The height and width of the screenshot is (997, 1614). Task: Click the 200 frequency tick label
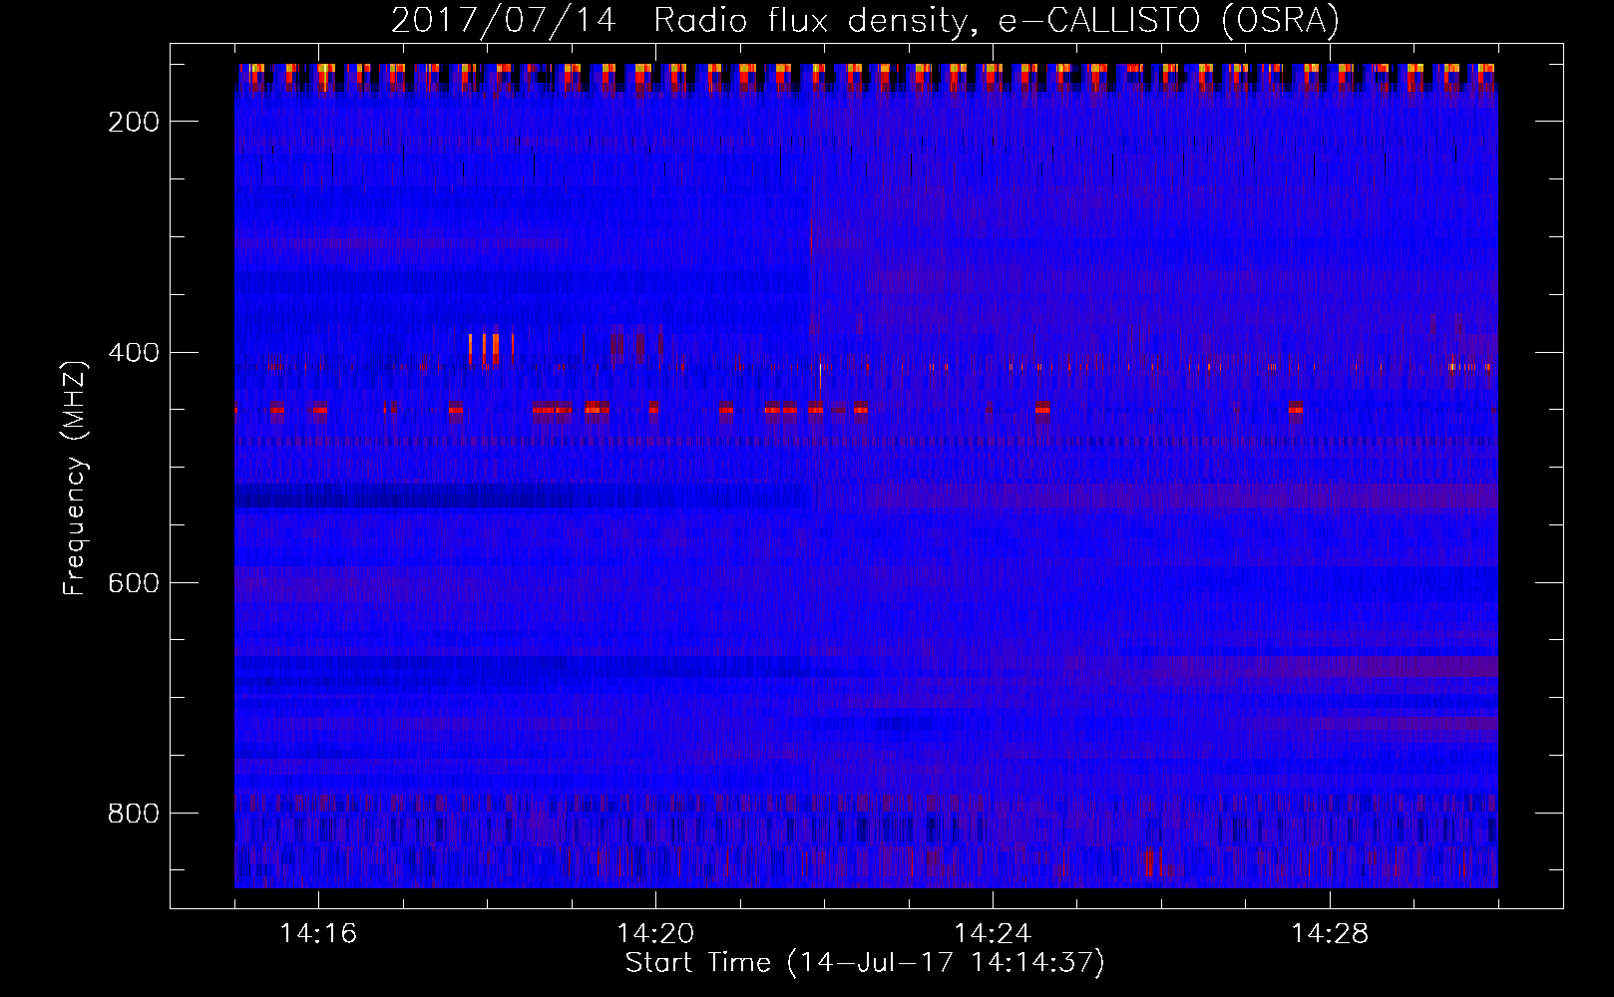(134, 122)
